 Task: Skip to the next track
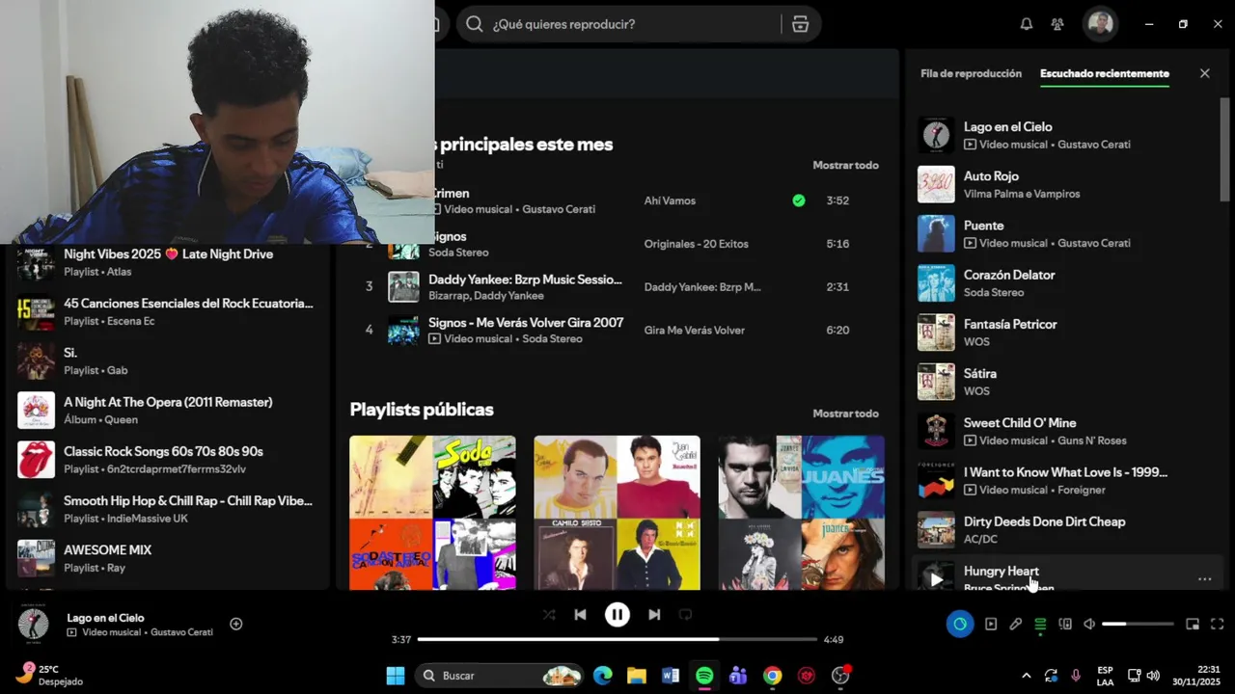tap(654, 614)
